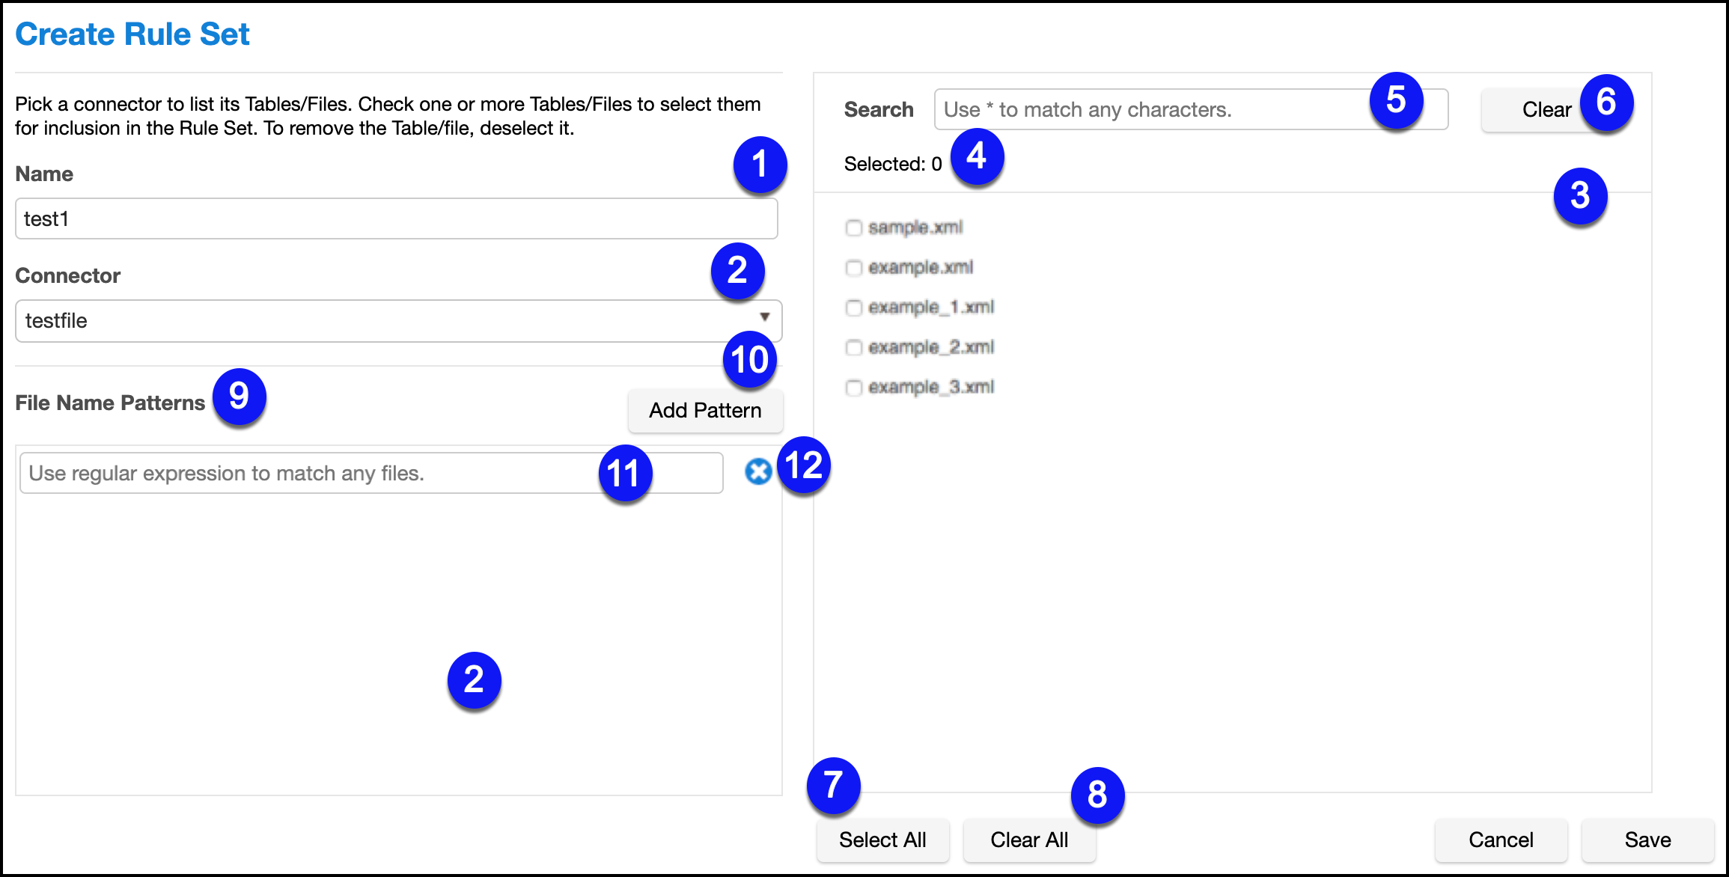Click the blue remove pattern X icon
Viewport: 1729px width, 877px height.
pyautogui.click(x=757, y=472)
